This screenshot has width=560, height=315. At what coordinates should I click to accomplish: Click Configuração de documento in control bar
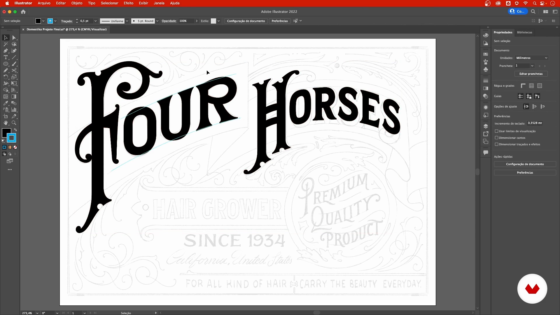point(246,21)
